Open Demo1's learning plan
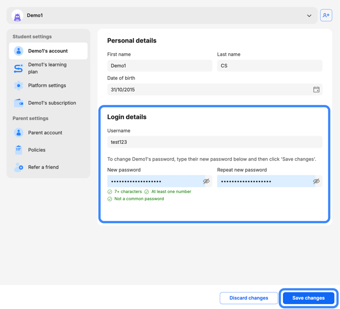Screen dimensions: 340x309 [x=48, y=68]
